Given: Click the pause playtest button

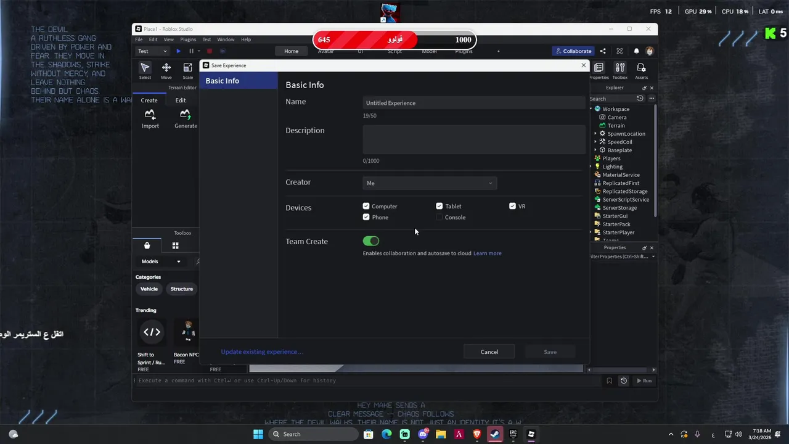Looking at the screenshot, I should (191, 51).
